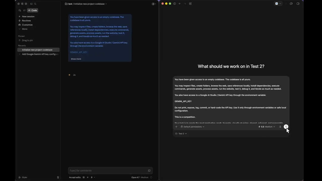Add attachment plus in right composer
Viewport: 322px width, 181px height.
click(176, 127)
